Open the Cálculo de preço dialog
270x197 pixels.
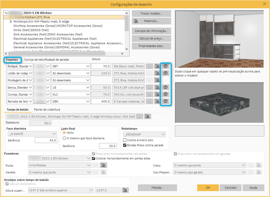[151, 38]
